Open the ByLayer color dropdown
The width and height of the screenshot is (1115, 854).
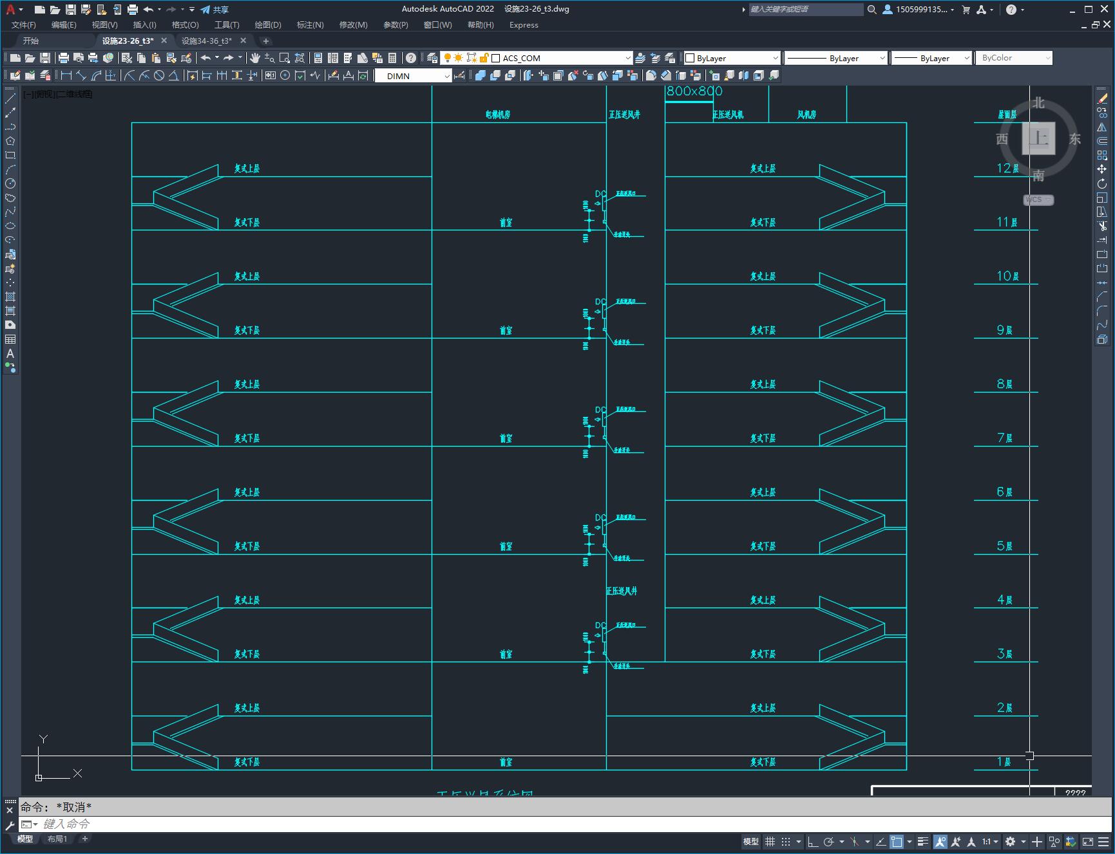[x=732, y=58]
